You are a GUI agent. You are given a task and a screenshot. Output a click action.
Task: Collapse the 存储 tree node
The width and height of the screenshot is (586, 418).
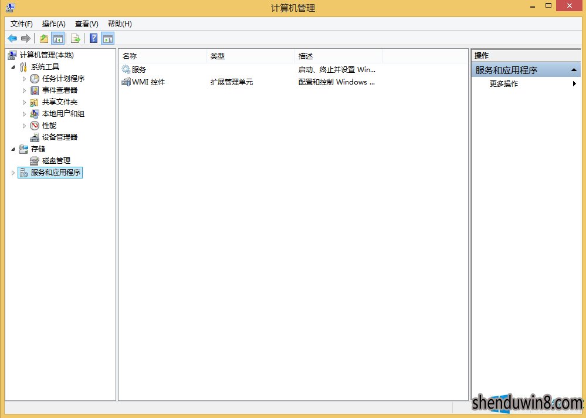13,149
